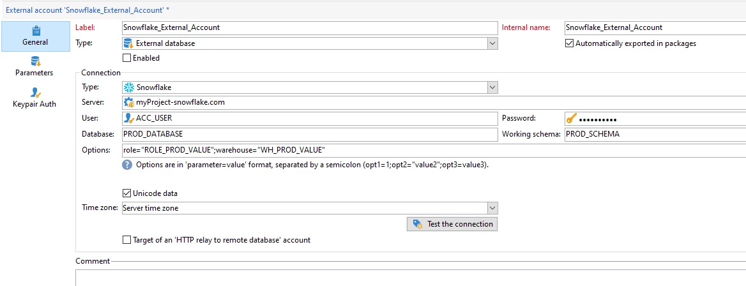
Task: Click the options format hint text
Action: 312,165
